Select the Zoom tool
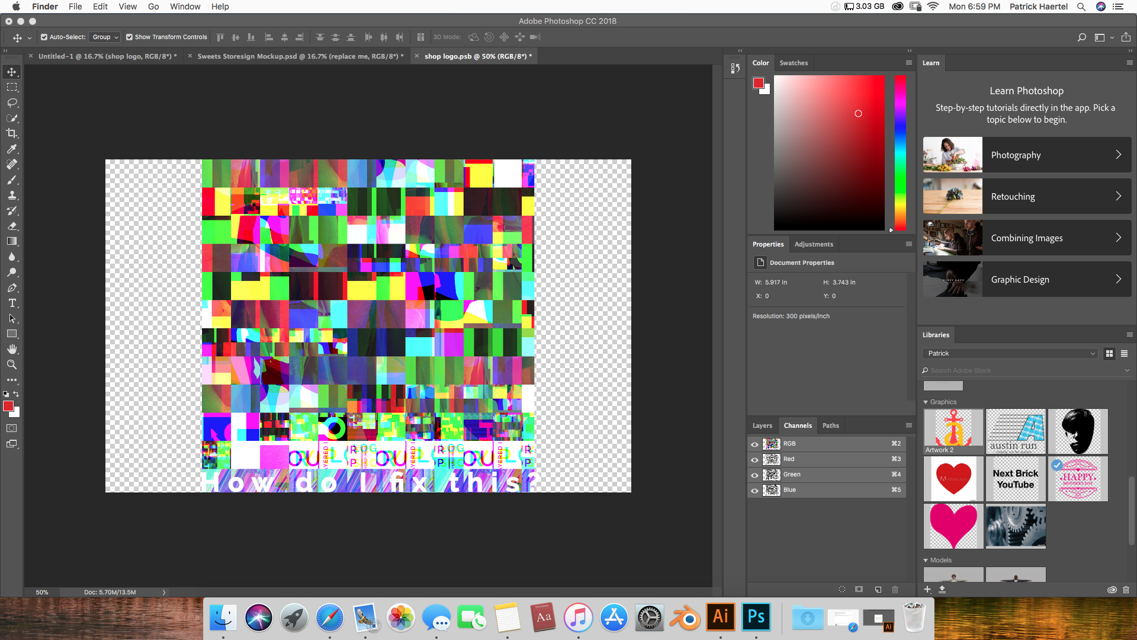The width and height of the screenshot is (1137, 640). tap(12, 365)
